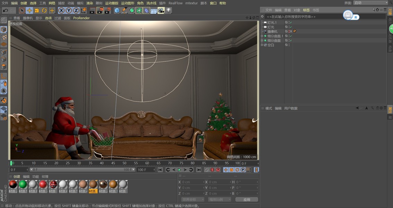The width and height of the screenshot is (393, 208).
Task: Select the green material sphere
Action: (x=23, y=184)
